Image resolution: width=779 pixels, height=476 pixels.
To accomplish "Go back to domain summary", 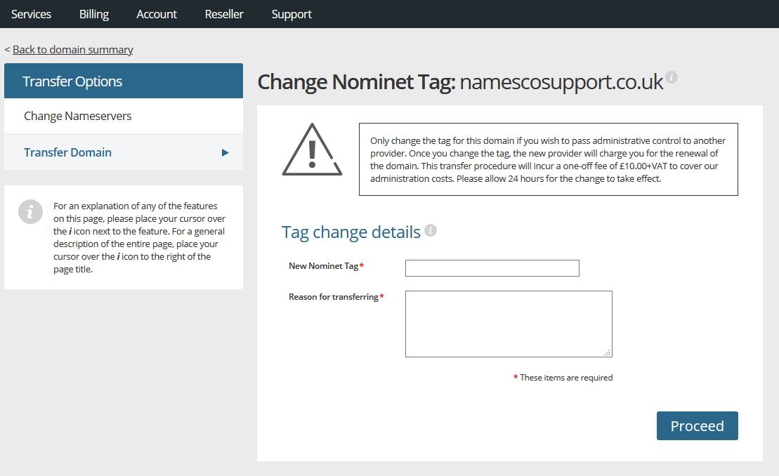I will click(x=72, y=50).
